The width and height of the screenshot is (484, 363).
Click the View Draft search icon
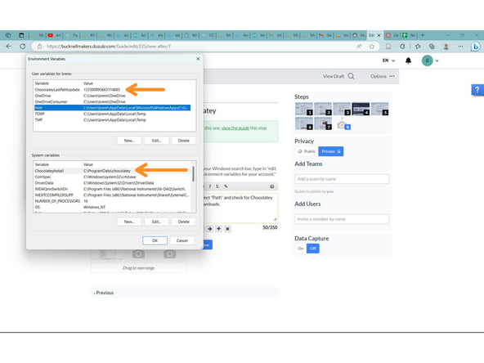351,76
